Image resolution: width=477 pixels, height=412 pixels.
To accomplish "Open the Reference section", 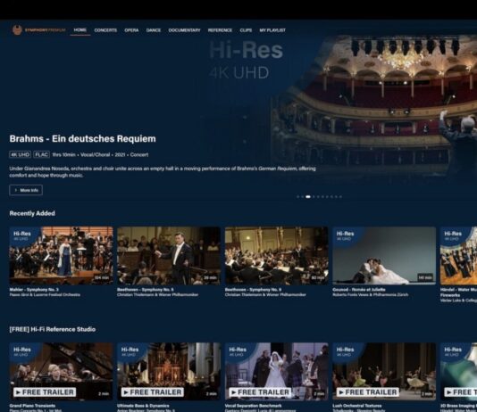I will 220,30.
